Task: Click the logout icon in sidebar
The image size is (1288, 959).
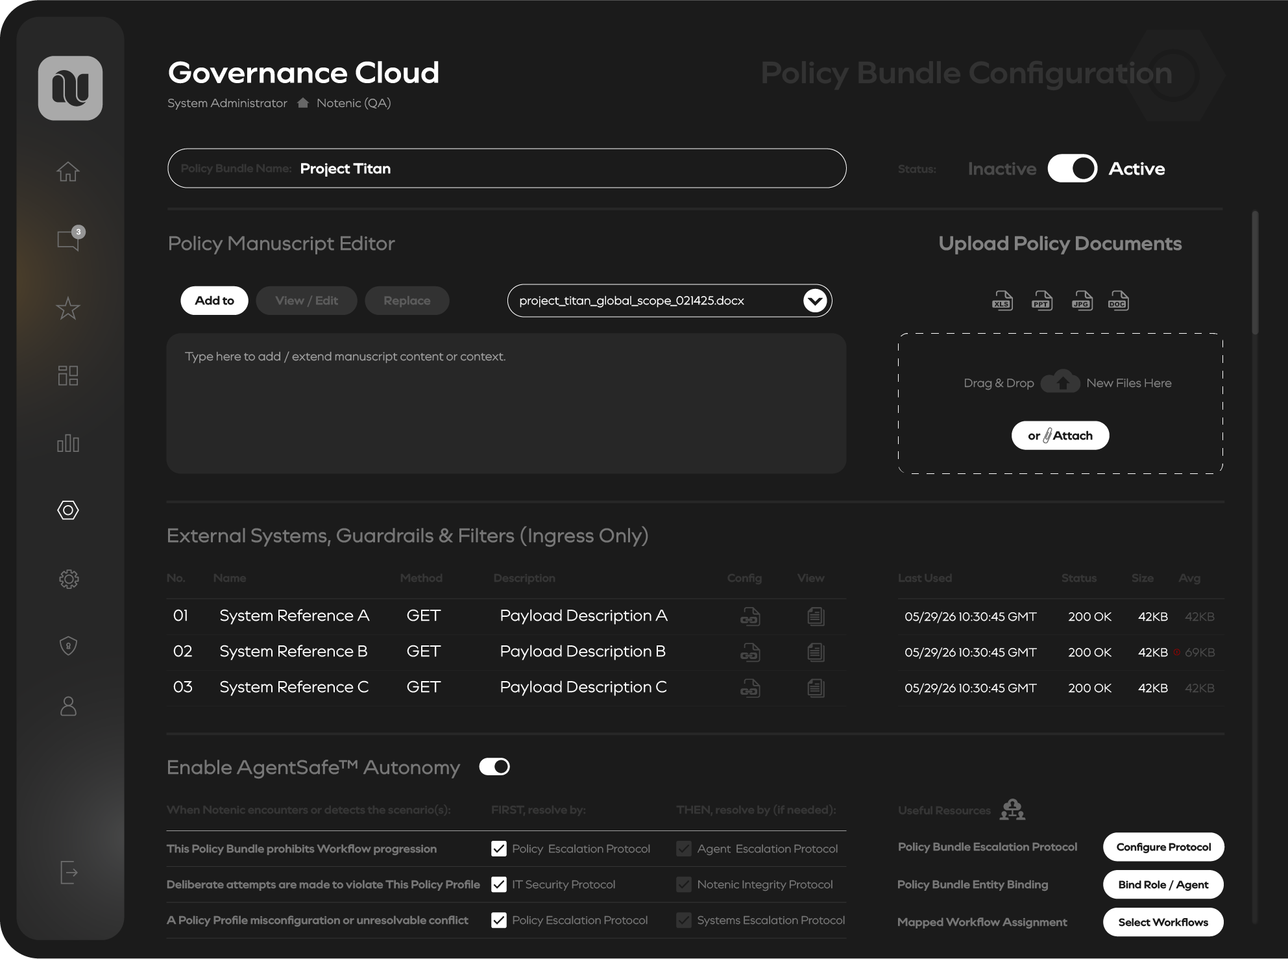Action: pyautogui.click(x=68, y=872)
